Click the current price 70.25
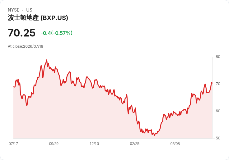 click(x=21, y=33)
